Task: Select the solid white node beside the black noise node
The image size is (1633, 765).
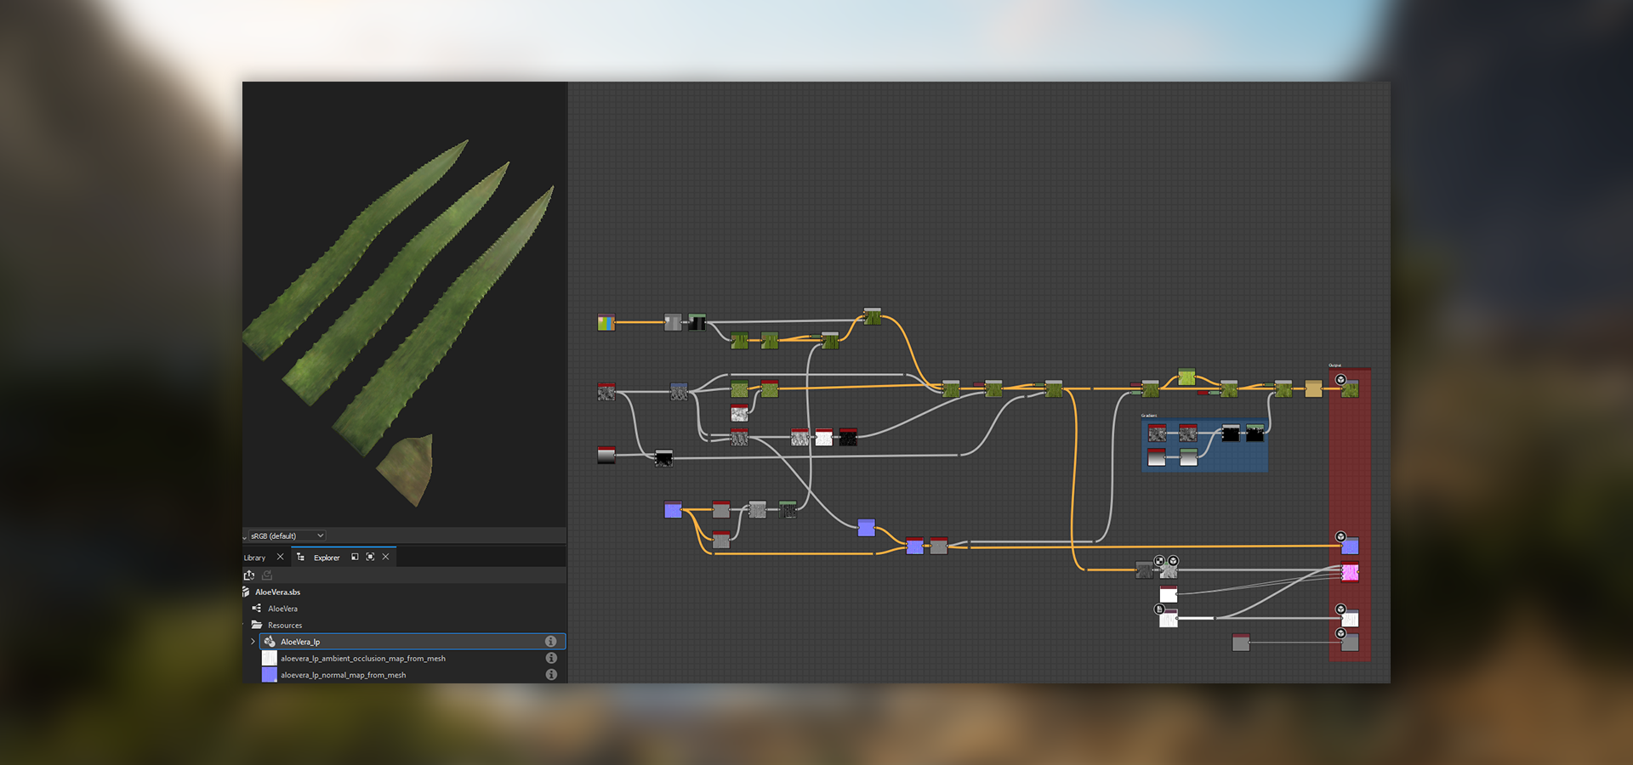Action: click(x=824, y=438)
